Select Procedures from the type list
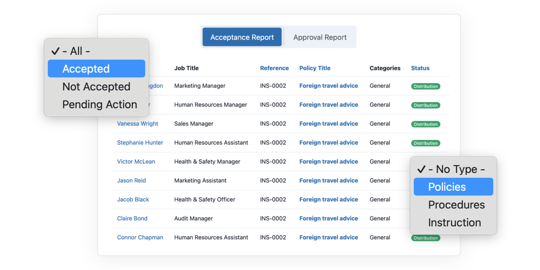540x270 pixels. [x=456, y=205]
